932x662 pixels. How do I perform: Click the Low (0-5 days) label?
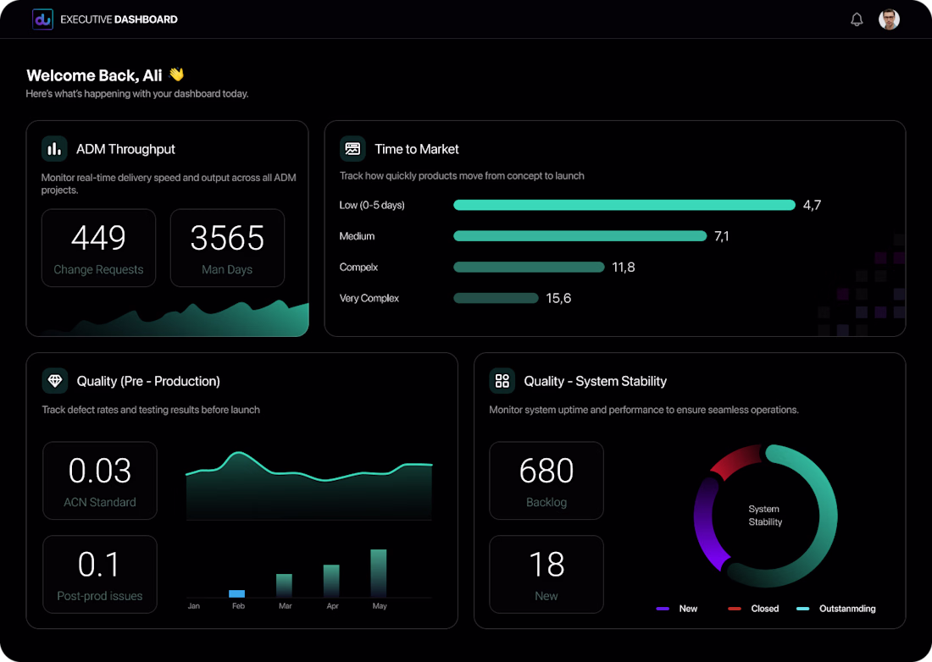372,206
